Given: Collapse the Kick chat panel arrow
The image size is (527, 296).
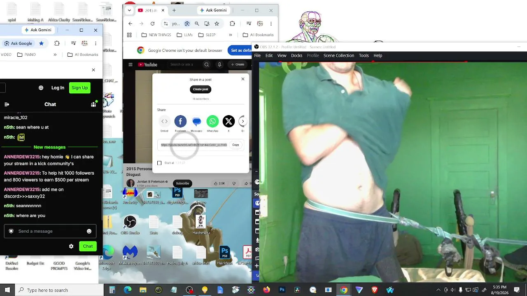Looking at the screenshot, I should click(x=7, y=104).
